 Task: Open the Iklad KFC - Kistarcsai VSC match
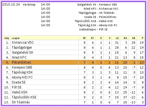(101, 9)
